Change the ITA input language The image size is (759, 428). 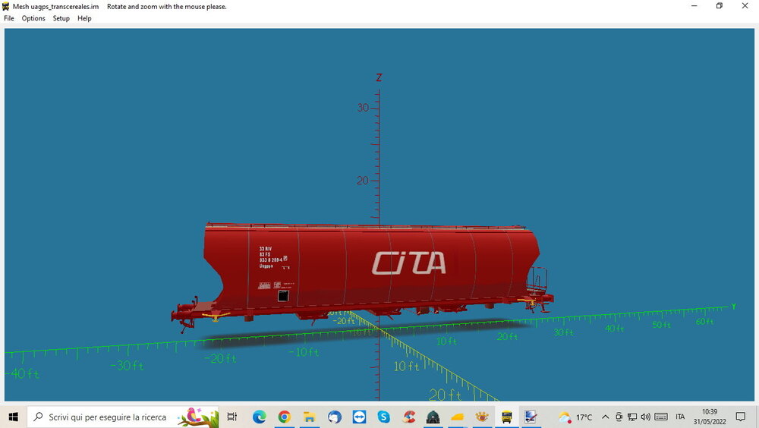pyautogui.click(x=680, y=417)
